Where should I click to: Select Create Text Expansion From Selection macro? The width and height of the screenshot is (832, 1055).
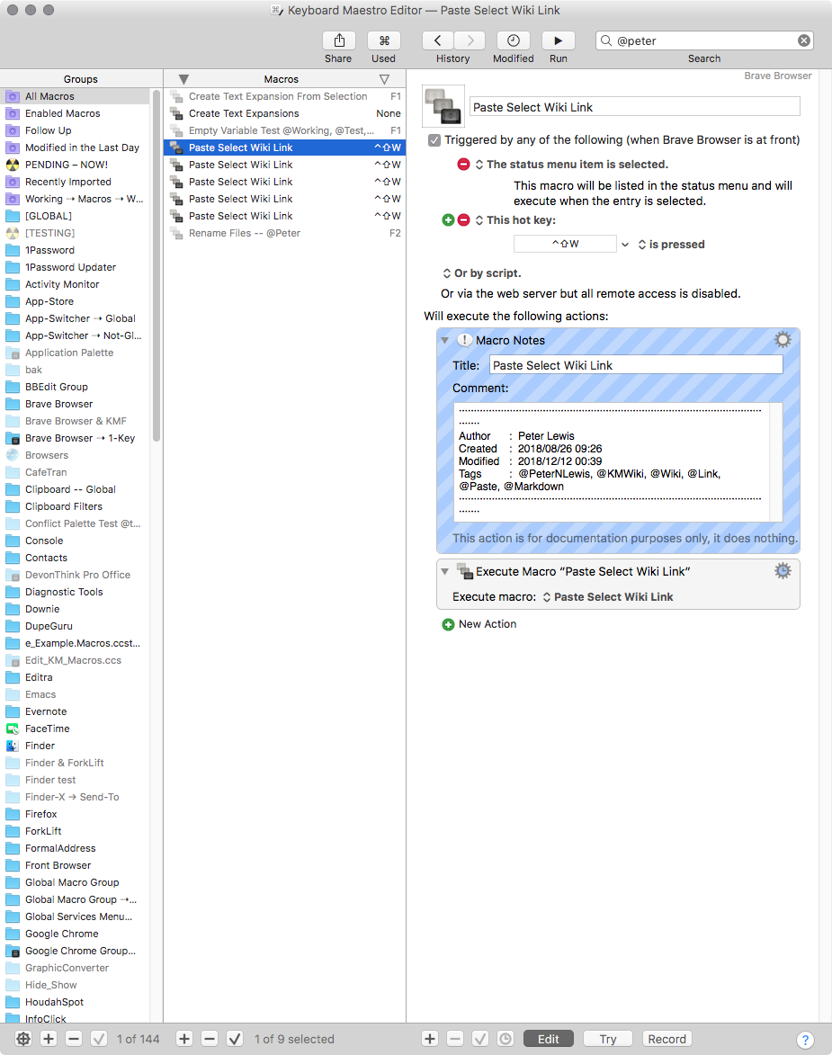click(285, 96)
